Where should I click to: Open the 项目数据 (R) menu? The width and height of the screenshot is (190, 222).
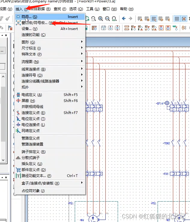point(41,9)
